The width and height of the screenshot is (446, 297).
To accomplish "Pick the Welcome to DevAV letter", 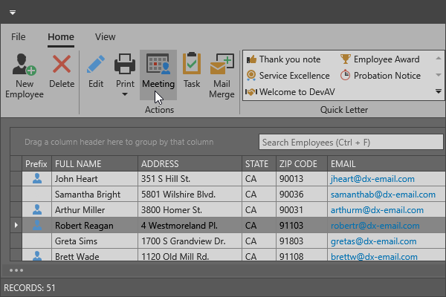I will point(290,92).
